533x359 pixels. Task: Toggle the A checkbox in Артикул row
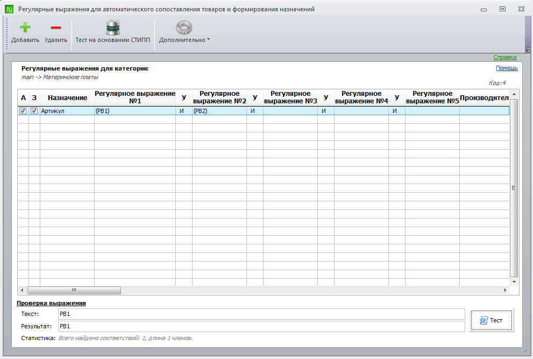(x=23, y=110)
